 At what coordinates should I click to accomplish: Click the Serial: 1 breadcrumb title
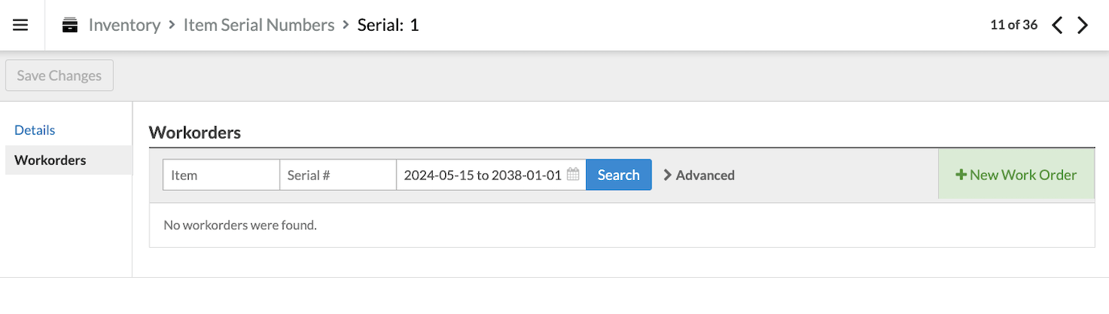tap(388, 25)
